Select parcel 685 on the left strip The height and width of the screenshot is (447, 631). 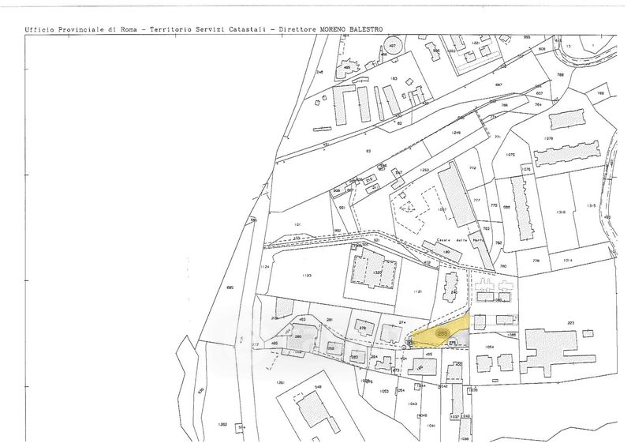pos(230,287)
